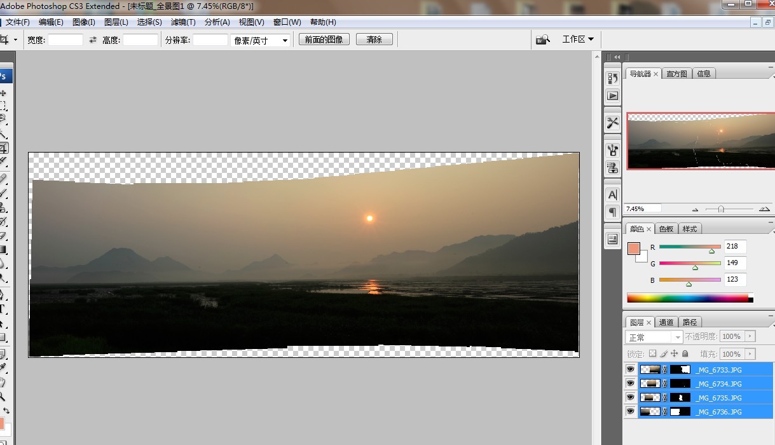Open the Clone Source panel icon
Viewport: 775px width, 445px height.
612,168
